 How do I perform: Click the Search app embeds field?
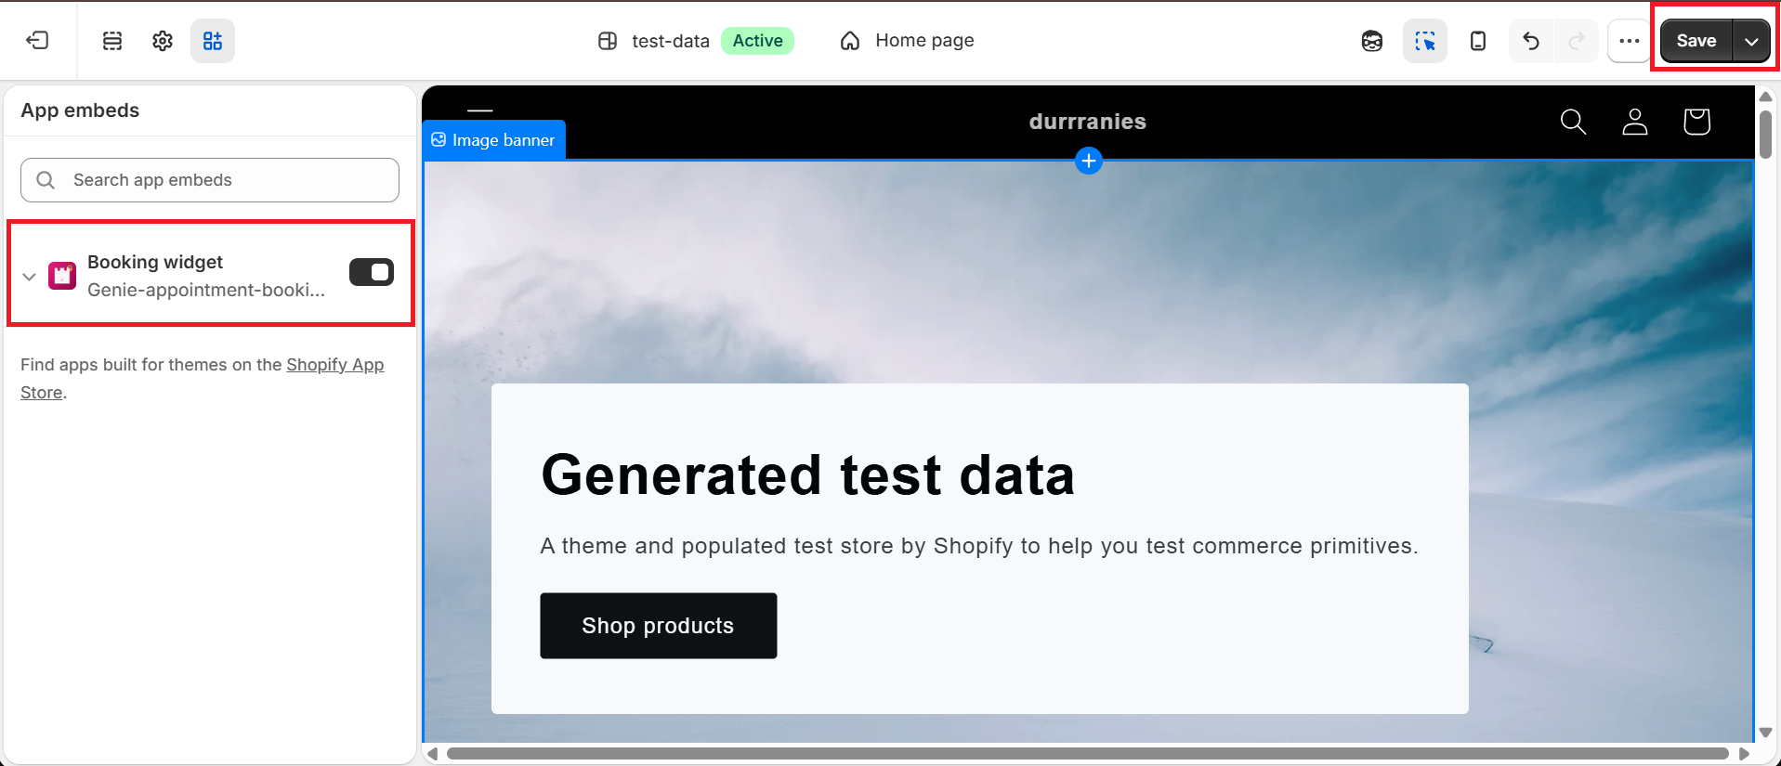pyautogui.click(x=210, y=180)
